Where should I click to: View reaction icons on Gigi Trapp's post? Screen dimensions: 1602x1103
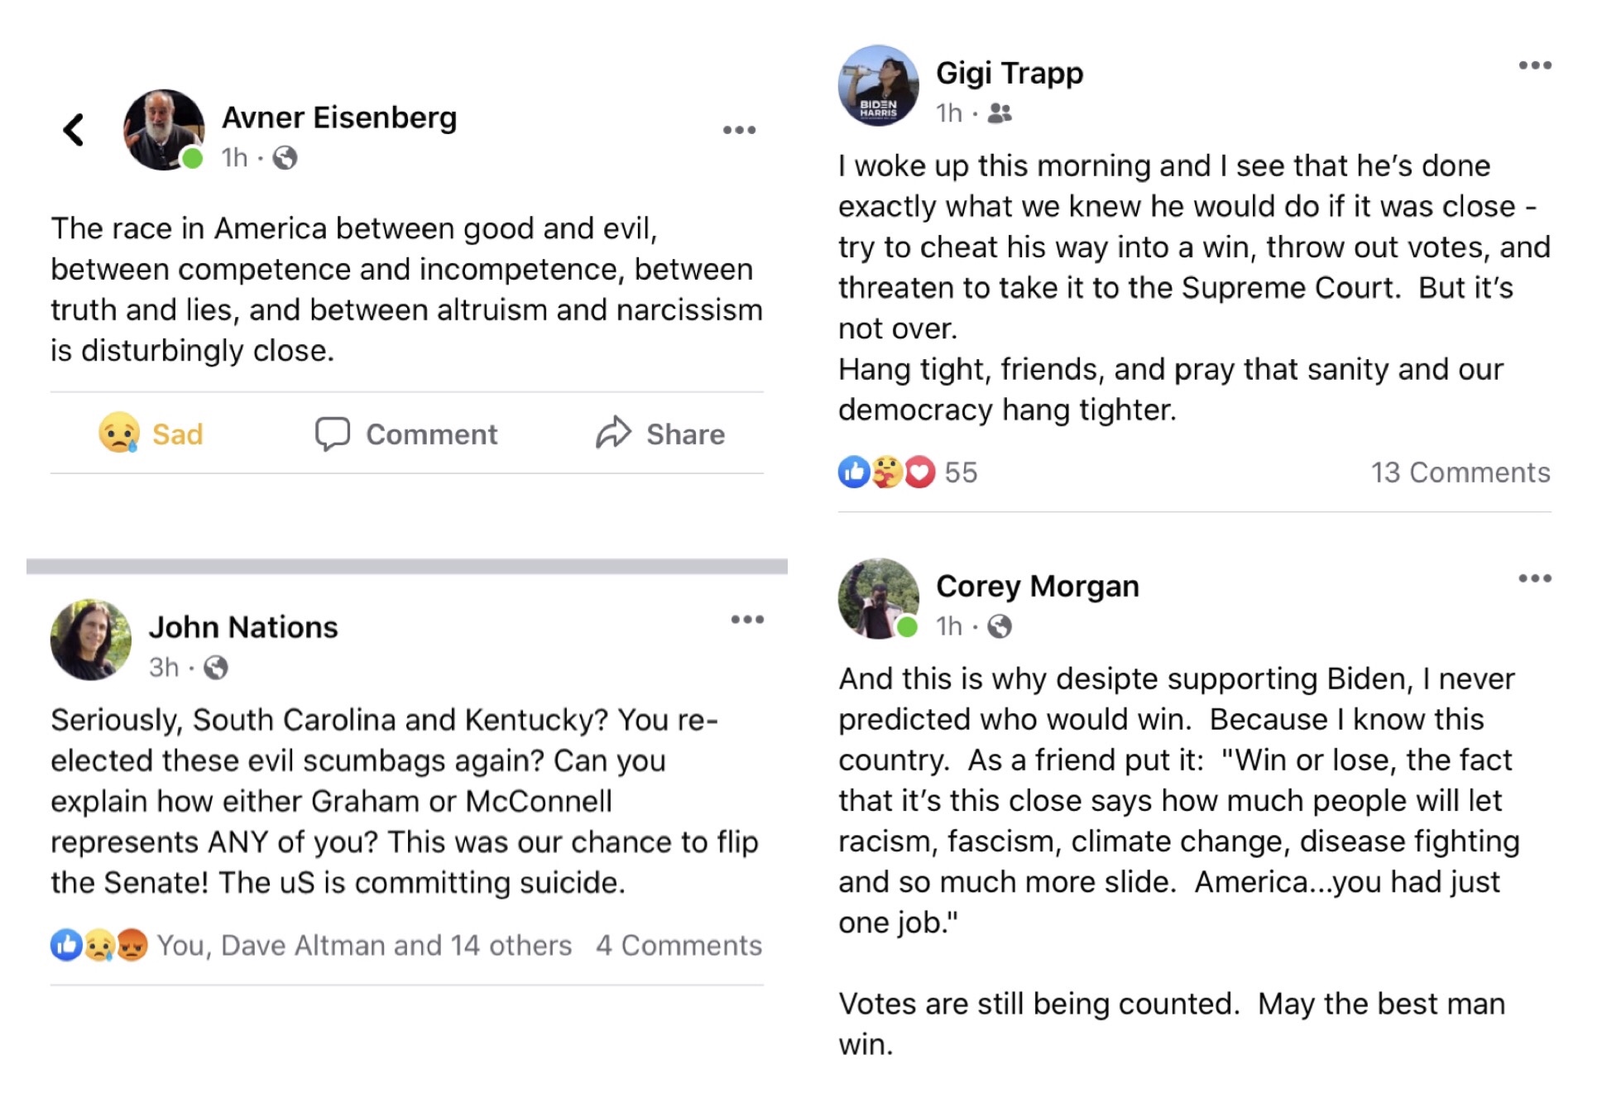[886, 472]
